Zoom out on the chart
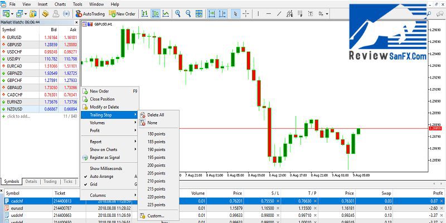 coord(188,13)
